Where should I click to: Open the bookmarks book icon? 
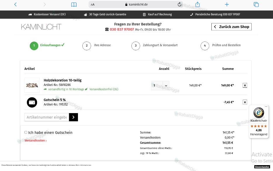74,5
